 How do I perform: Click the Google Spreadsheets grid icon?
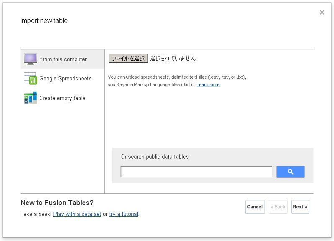pos(31,78)
